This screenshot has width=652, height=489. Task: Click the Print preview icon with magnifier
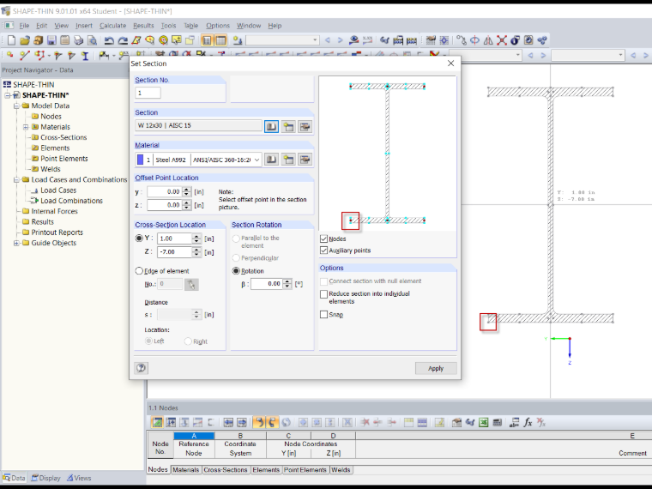92,40
